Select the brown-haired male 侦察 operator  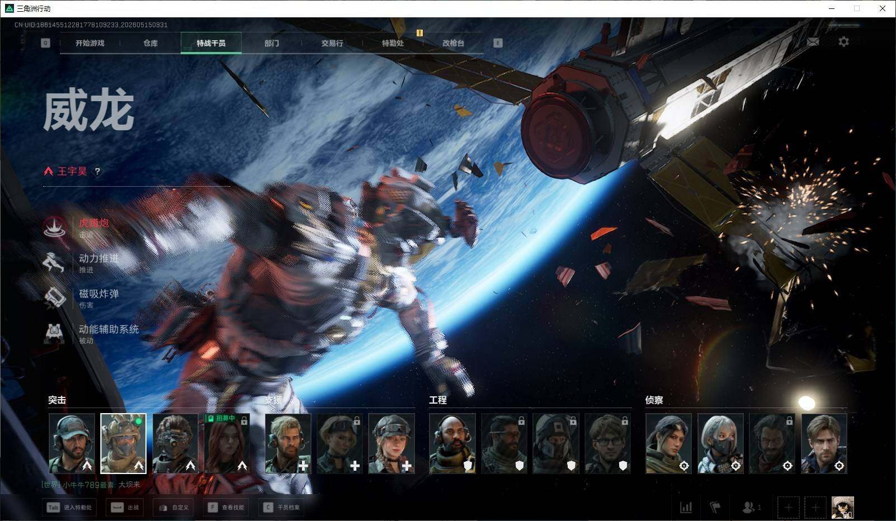pos(824,443)
